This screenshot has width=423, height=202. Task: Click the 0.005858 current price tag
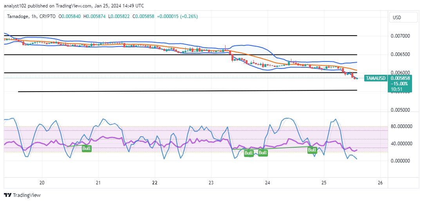(x=399, y=78)
